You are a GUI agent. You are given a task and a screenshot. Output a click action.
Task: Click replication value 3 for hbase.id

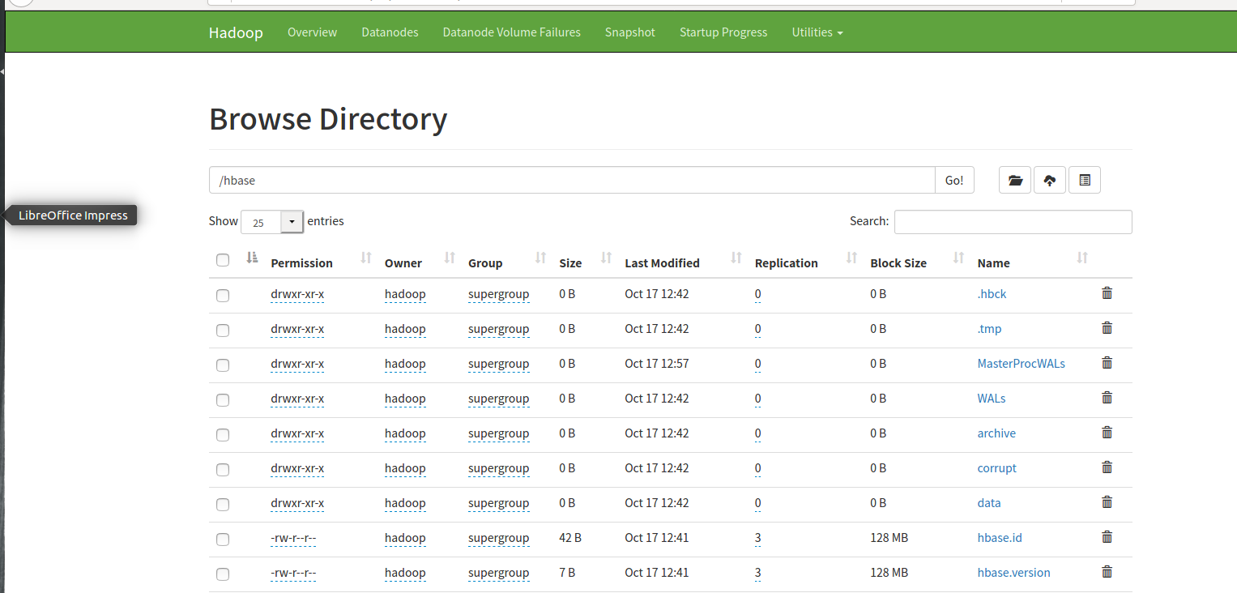click(x=757, y=538)
